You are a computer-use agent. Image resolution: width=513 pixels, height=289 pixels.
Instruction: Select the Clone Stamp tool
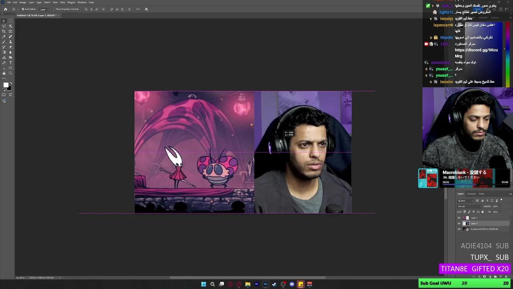[10, 42]
